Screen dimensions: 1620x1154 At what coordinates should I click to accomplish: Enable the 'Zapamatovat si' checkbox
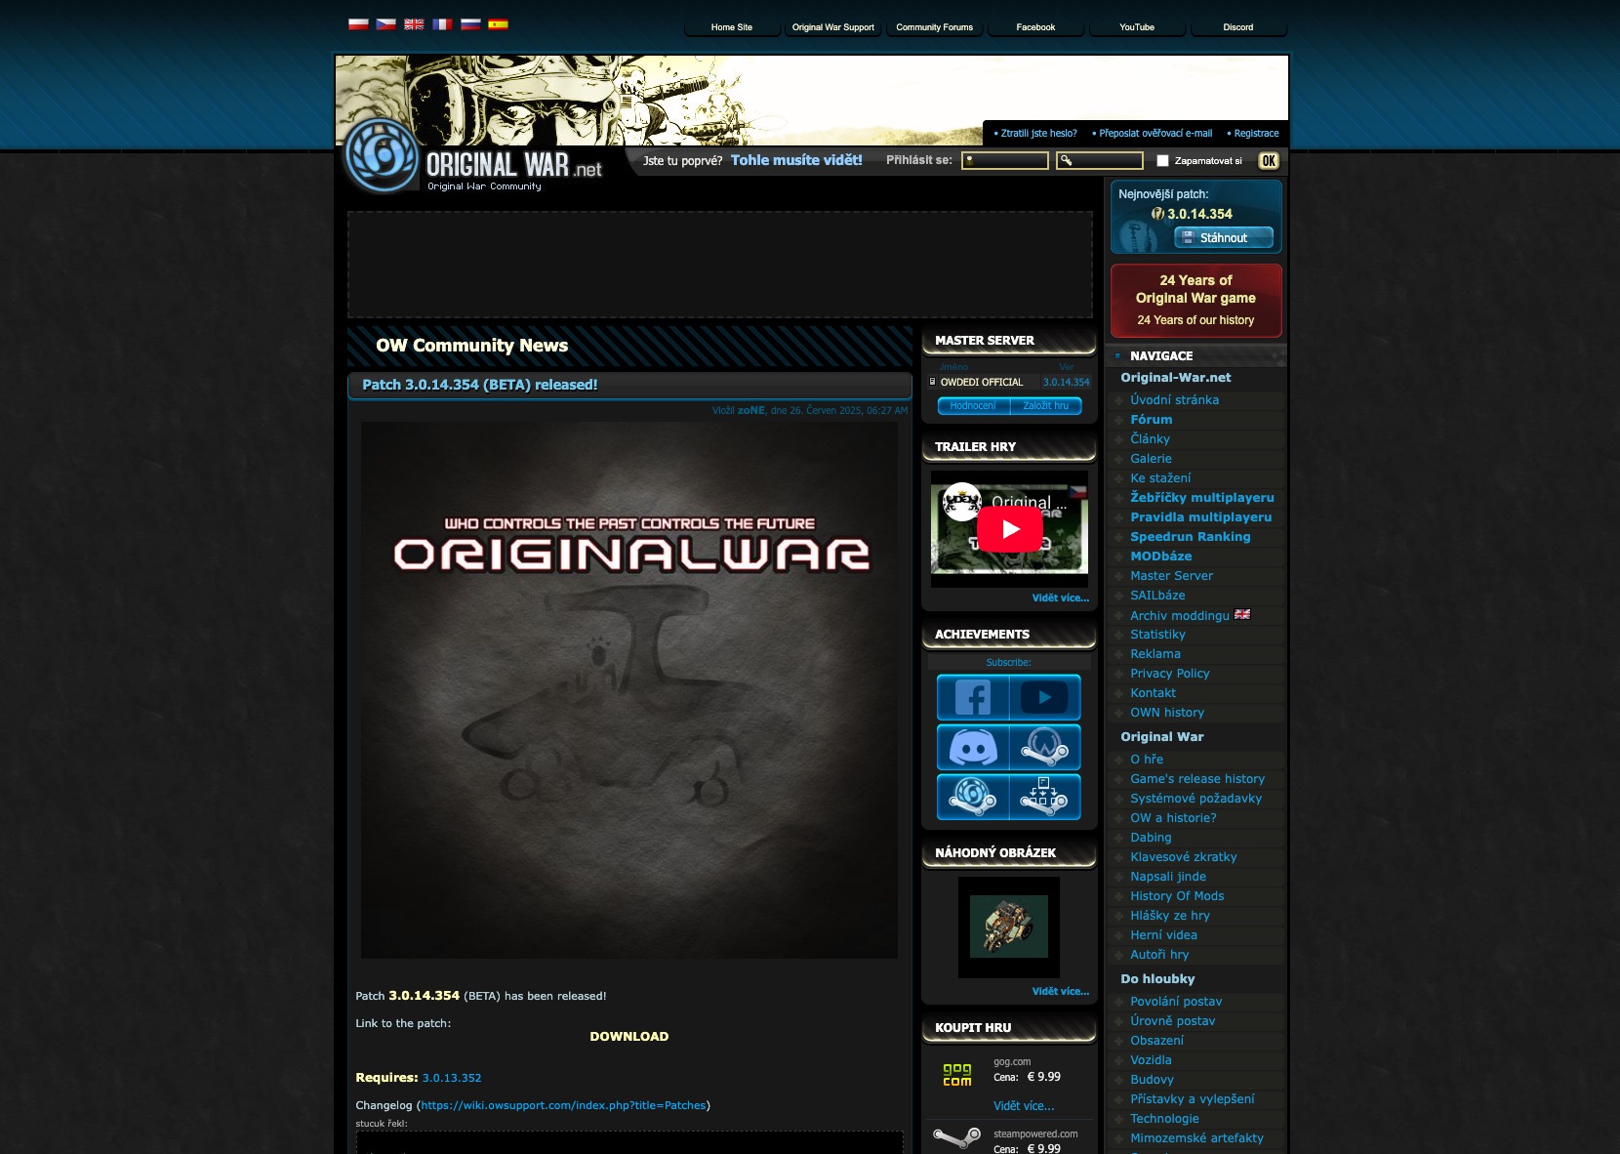1162,161
